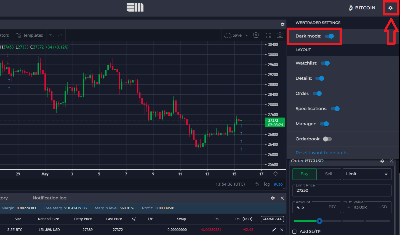Toggle Dark mode switch
Viewport: 400px width, 235px height.
(329, 36)
